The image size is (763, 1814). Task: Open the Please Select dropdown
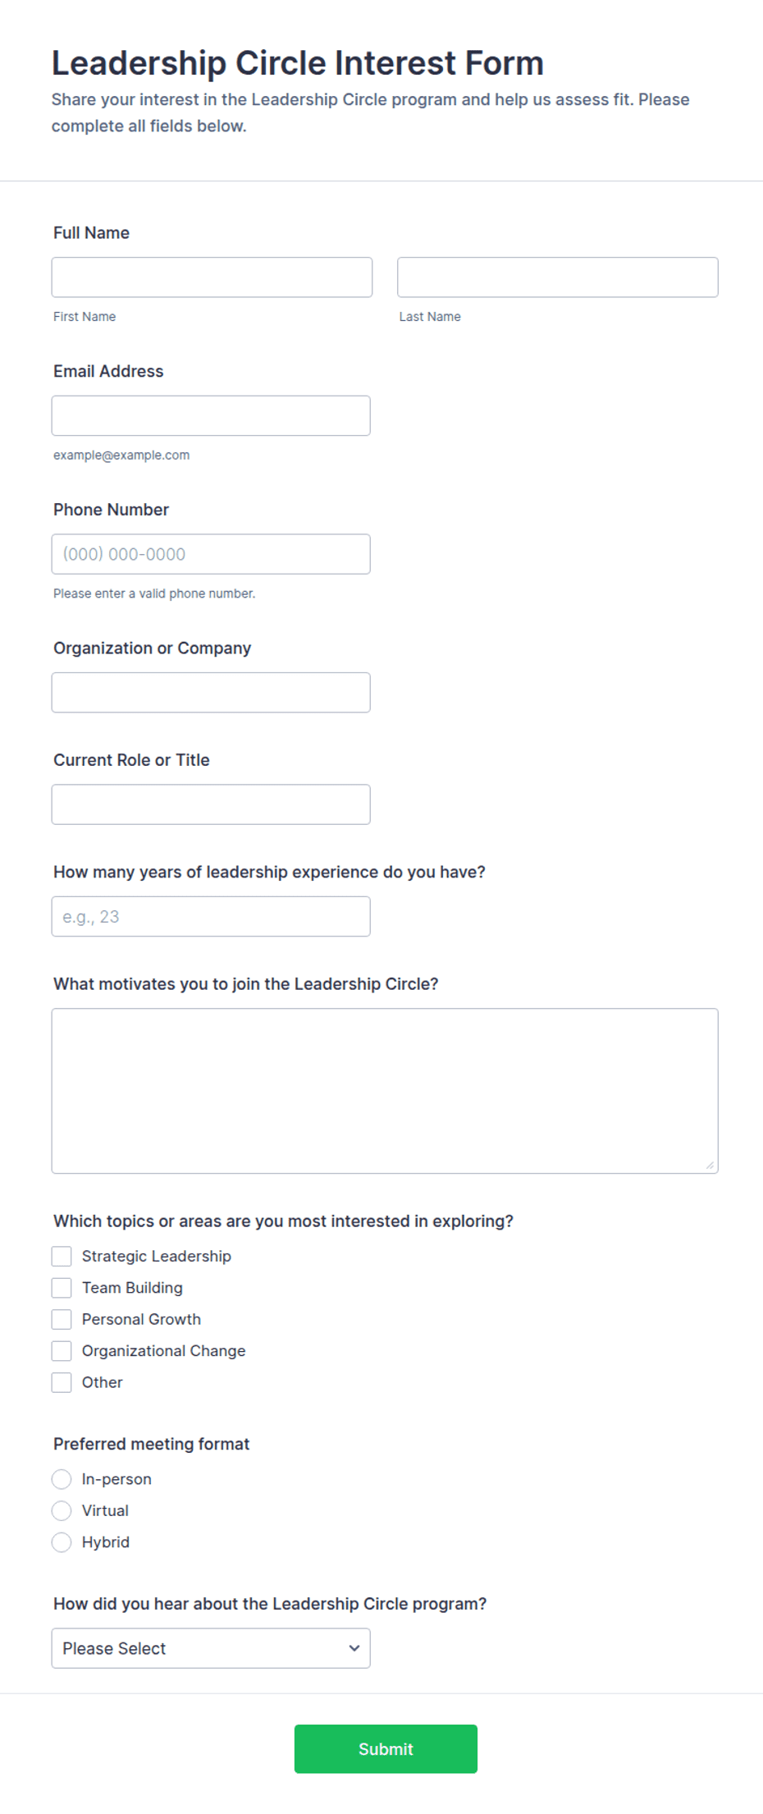pos(211,1649)
